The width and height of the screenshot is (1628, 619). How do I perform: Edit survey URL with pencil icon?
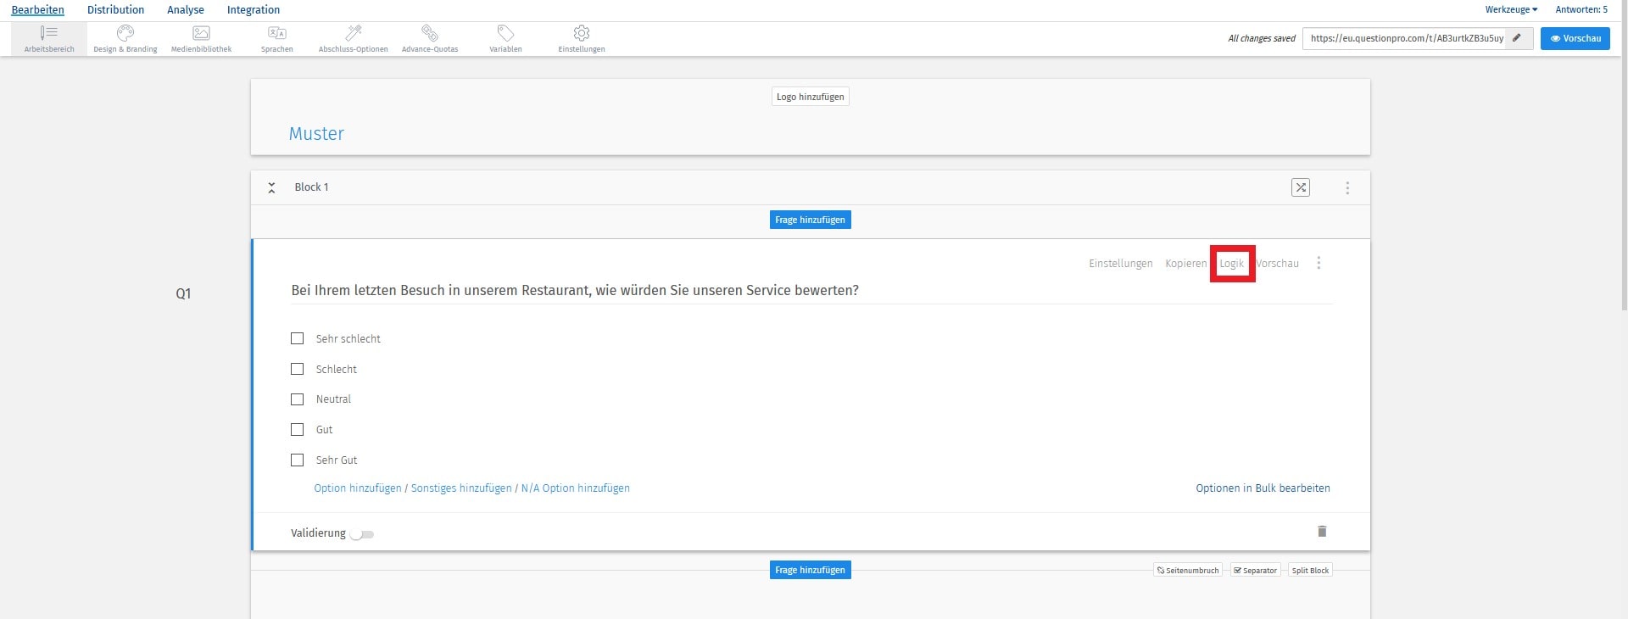coord(1517,38)
